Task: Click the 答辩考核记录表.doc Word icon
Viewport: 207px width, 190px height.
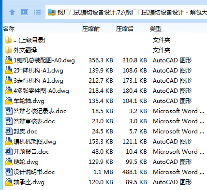Action: point(9,111)
